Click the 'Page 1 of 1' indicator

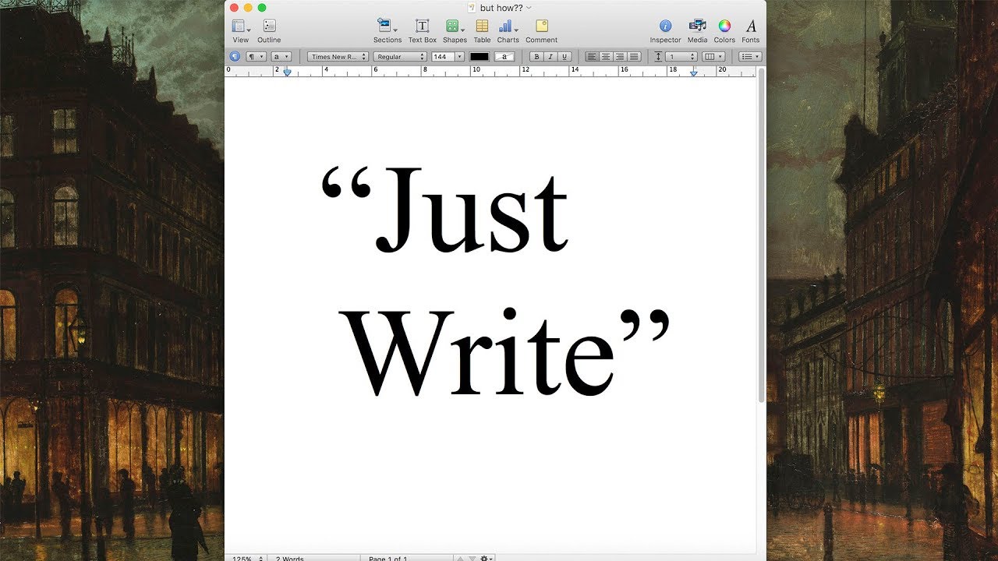tap(388, 558)
